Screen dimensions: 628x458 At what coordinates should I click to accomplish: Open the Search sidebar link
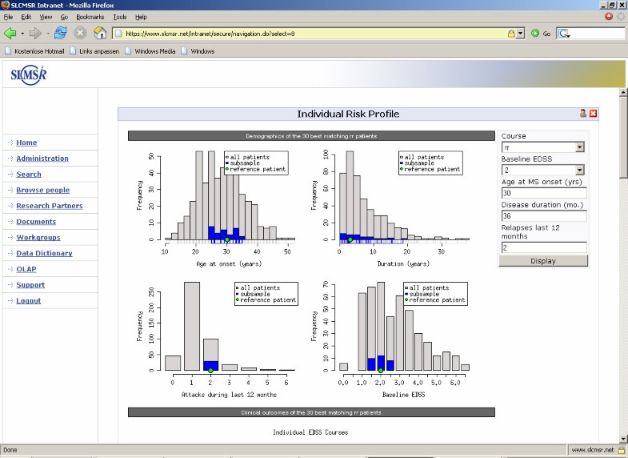(29, 175)
